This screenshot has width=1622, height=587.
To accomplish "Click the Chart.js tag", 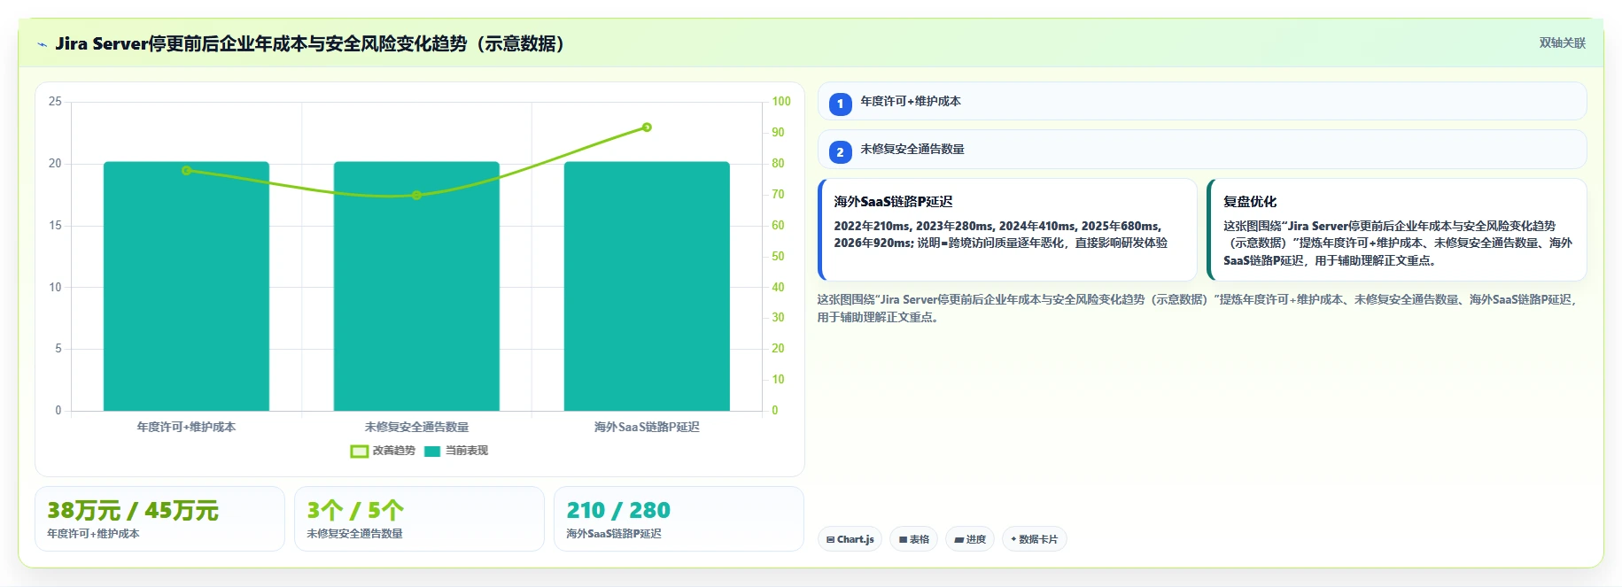I will 850,539.
